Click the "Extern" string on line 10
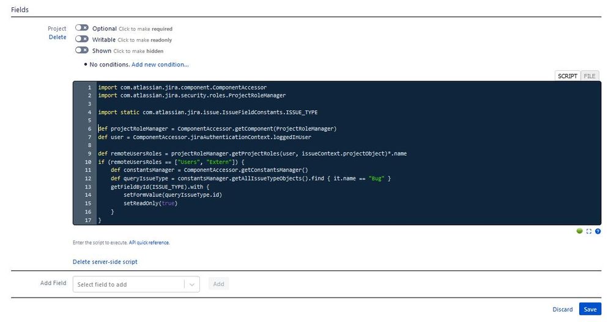This screenshot has width=611, height=322. click(219, 162)
